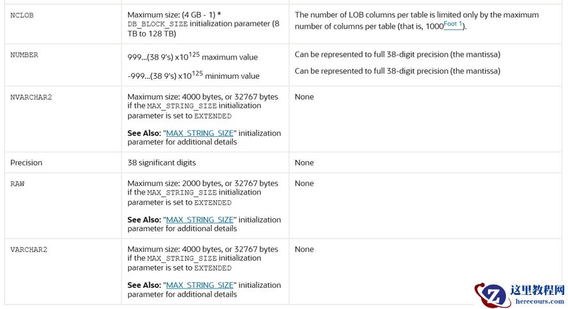568x309 pixels.
Task: Click the "38 significant digits" cell text
Action: (x=162, y=162)
